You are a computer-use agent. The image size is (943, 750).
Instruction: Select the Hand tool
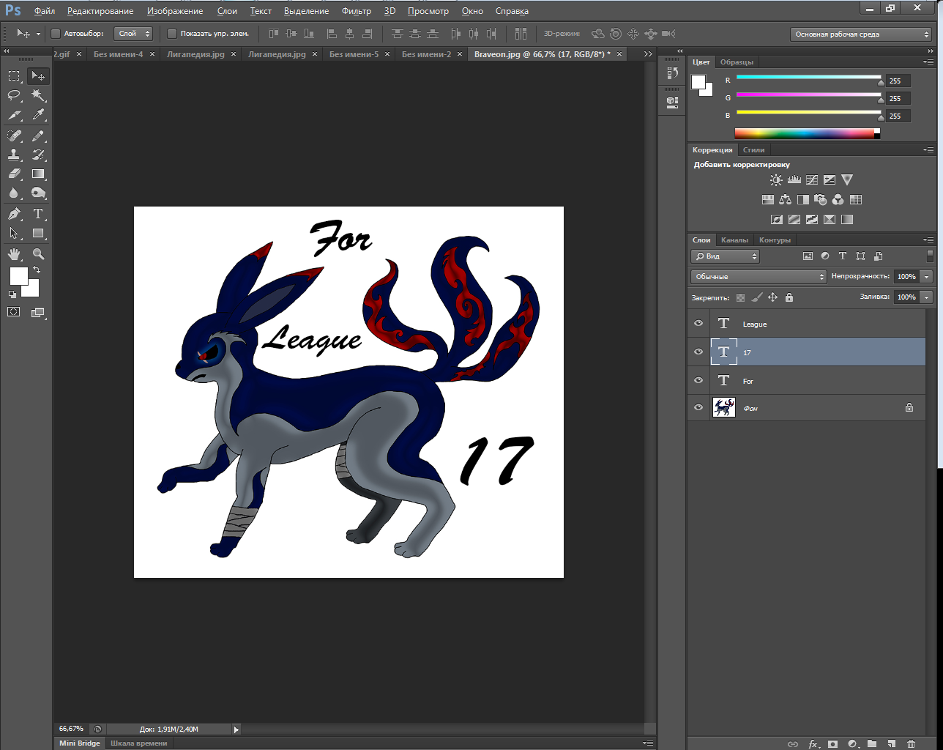(14, 254)
